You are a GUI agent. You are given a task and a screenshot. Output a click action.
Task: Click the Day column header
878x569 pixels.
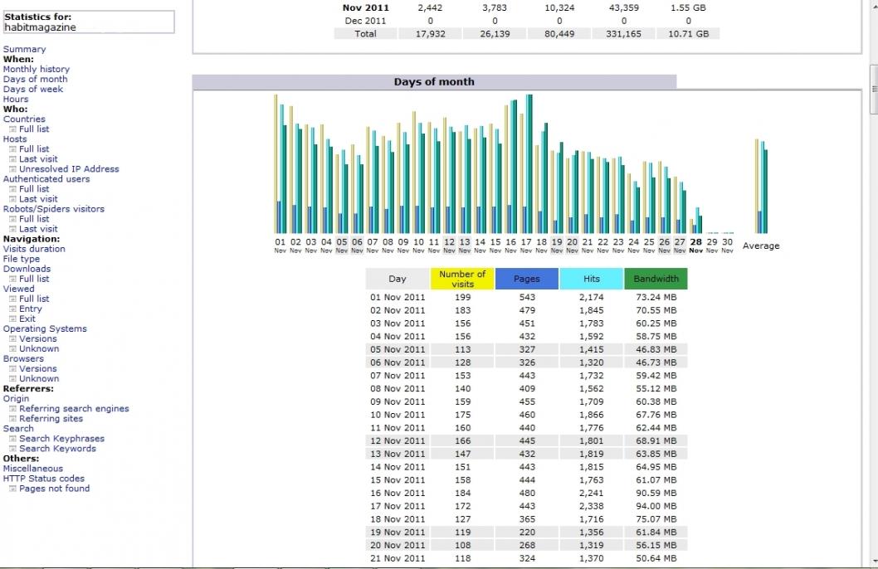[397, 279]
